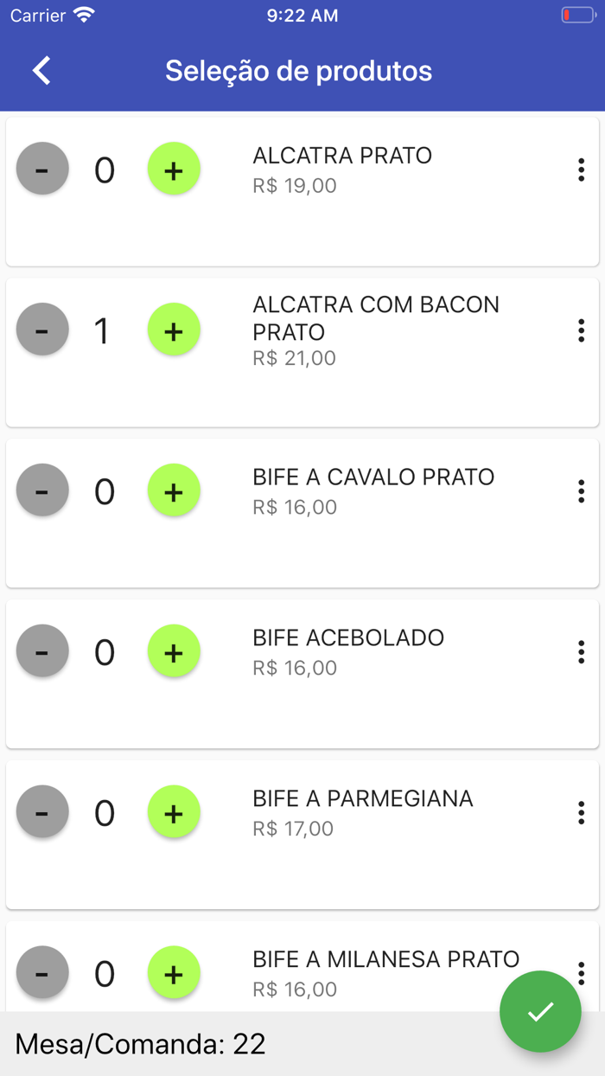Tap the Wi-Fi icon in the status bar
The height and width of the screenshot is (1076, 605).
tap(84, 14)
